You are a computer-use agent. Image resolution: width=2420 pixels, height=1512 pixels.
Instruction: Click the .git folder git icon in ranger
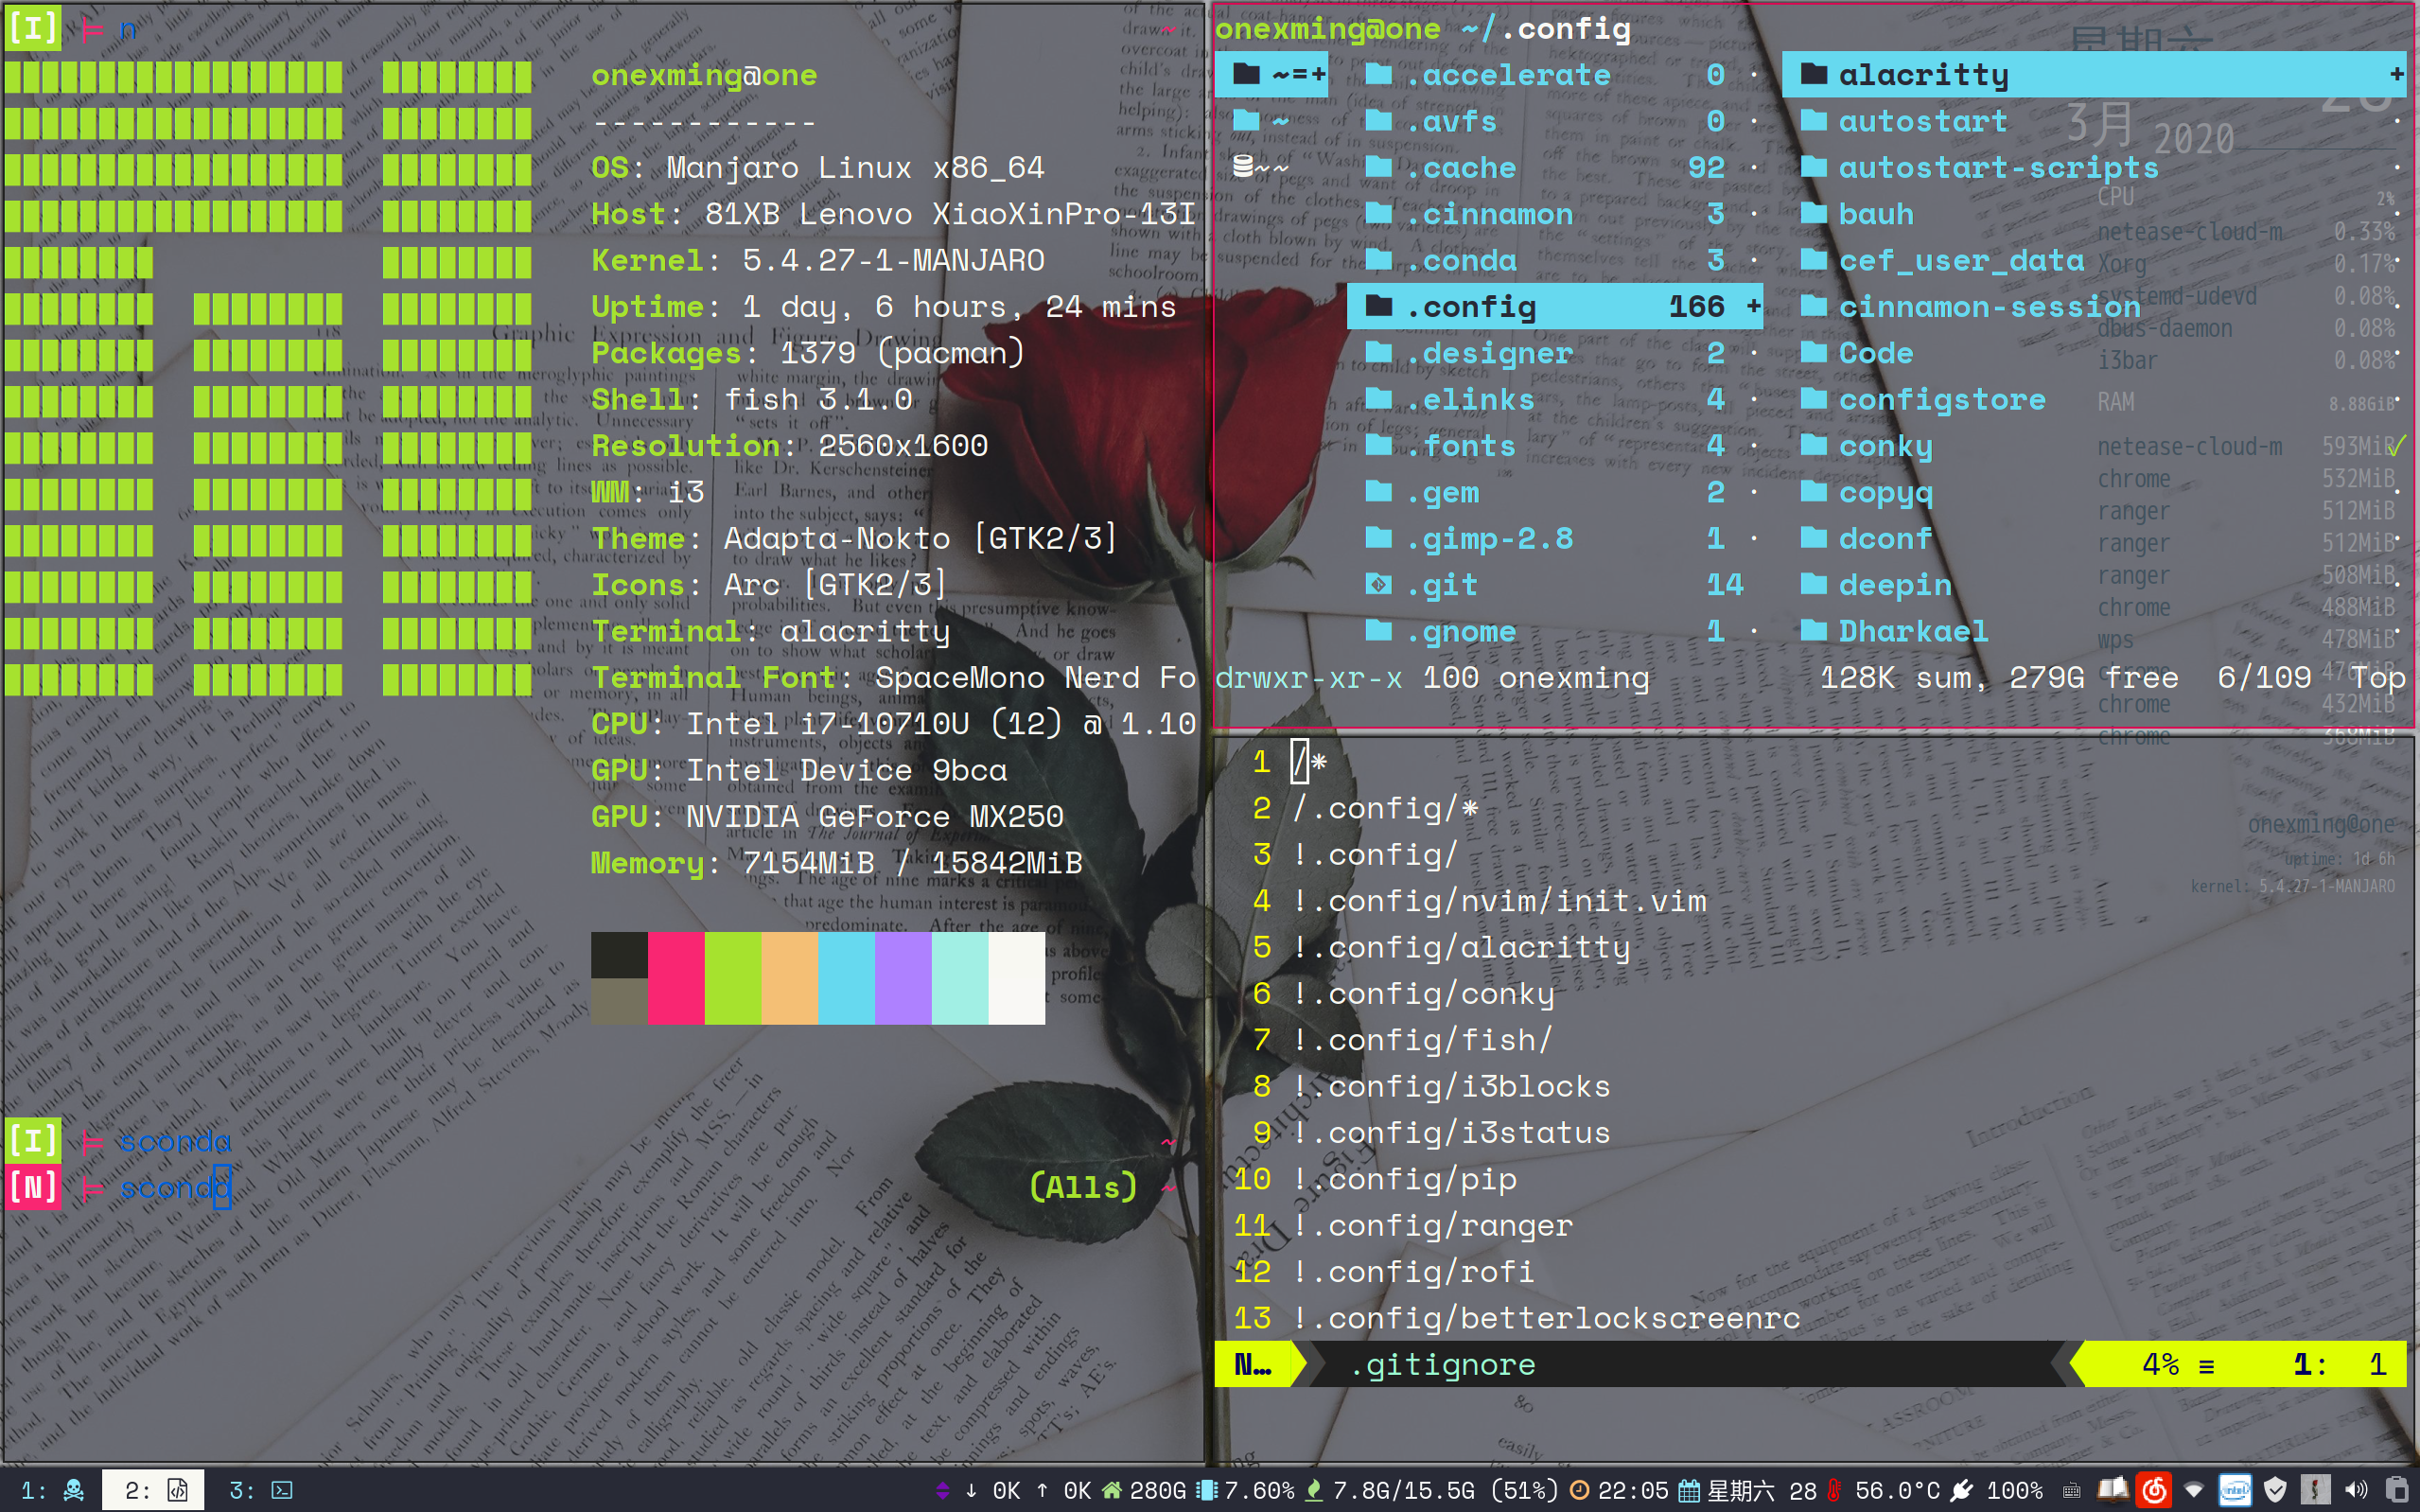[1378, 584]
